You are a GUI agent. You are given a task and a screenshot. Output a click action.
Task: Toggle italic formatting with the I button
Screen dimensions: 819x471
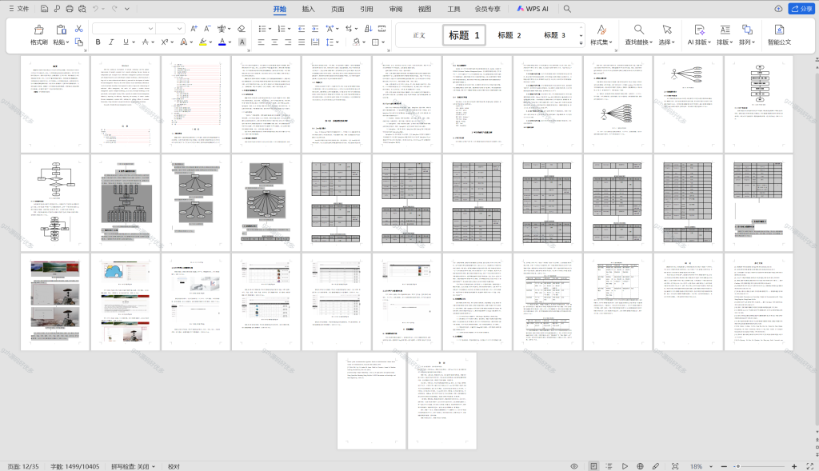[111, 42]
